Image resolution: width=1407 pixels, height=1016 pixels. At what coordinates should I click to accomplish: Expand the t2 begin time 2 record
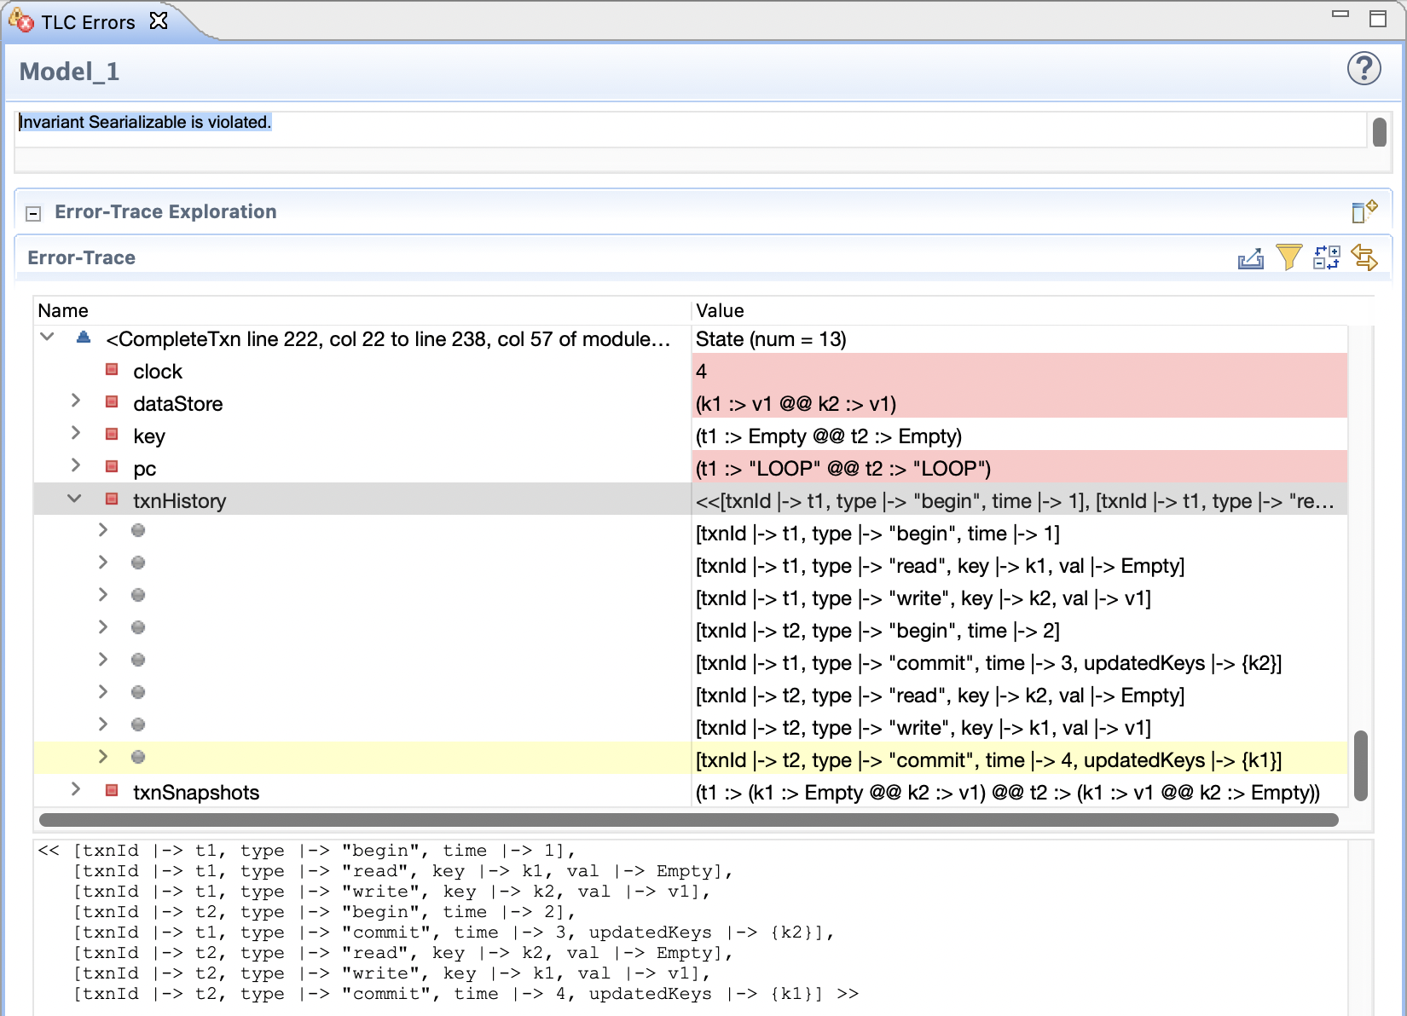tap(103, 627)
